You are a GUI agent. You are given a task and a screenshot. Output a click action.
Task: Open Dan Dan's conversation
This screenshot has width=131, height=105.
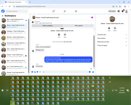[14, 38]
